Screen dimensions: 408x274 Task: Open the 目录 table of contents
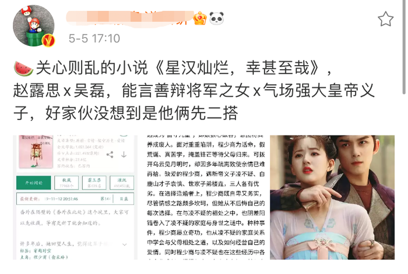(x=124, y=199)
